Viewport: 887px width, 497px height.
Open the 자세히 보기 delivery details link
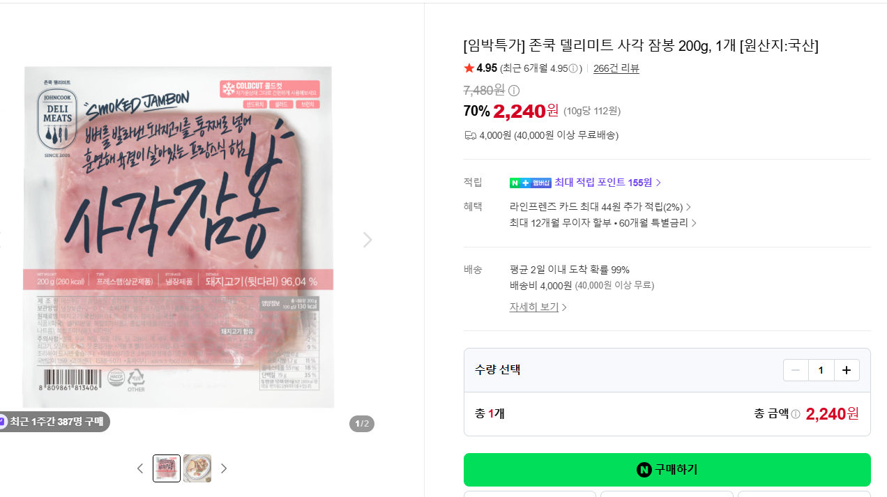[538, 307]
